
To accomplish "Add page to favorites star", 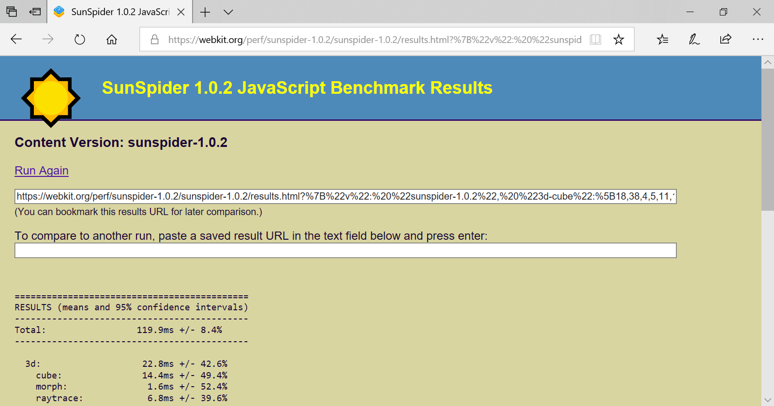I will tap(619, 40).
